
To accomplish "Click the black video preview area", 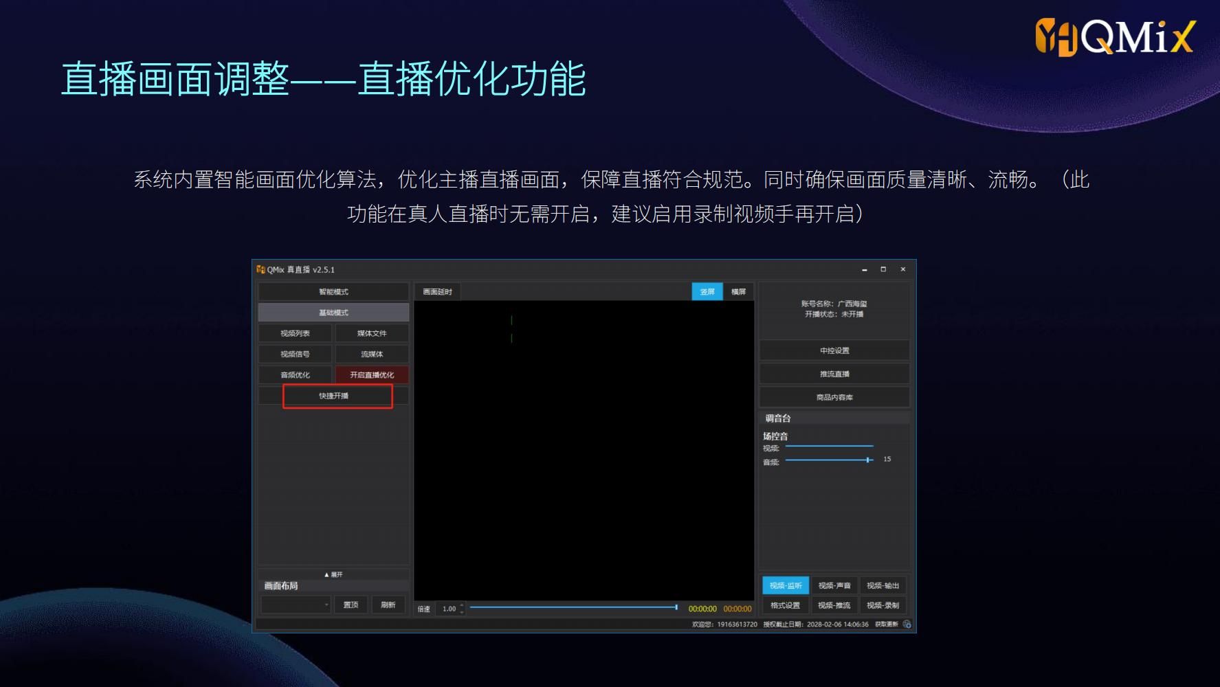I will coord(584,450).
